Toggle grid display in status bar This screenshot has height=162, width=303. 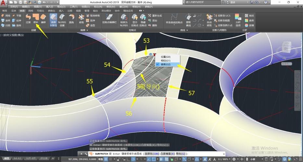coord(106,159)
